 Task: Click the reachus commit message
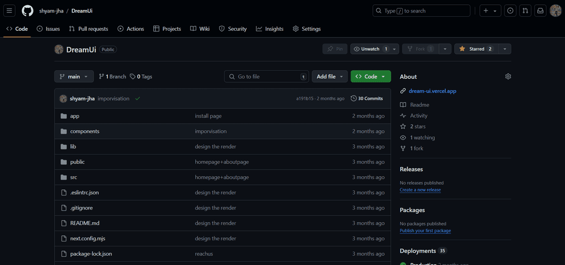click(x=204, y=254)
